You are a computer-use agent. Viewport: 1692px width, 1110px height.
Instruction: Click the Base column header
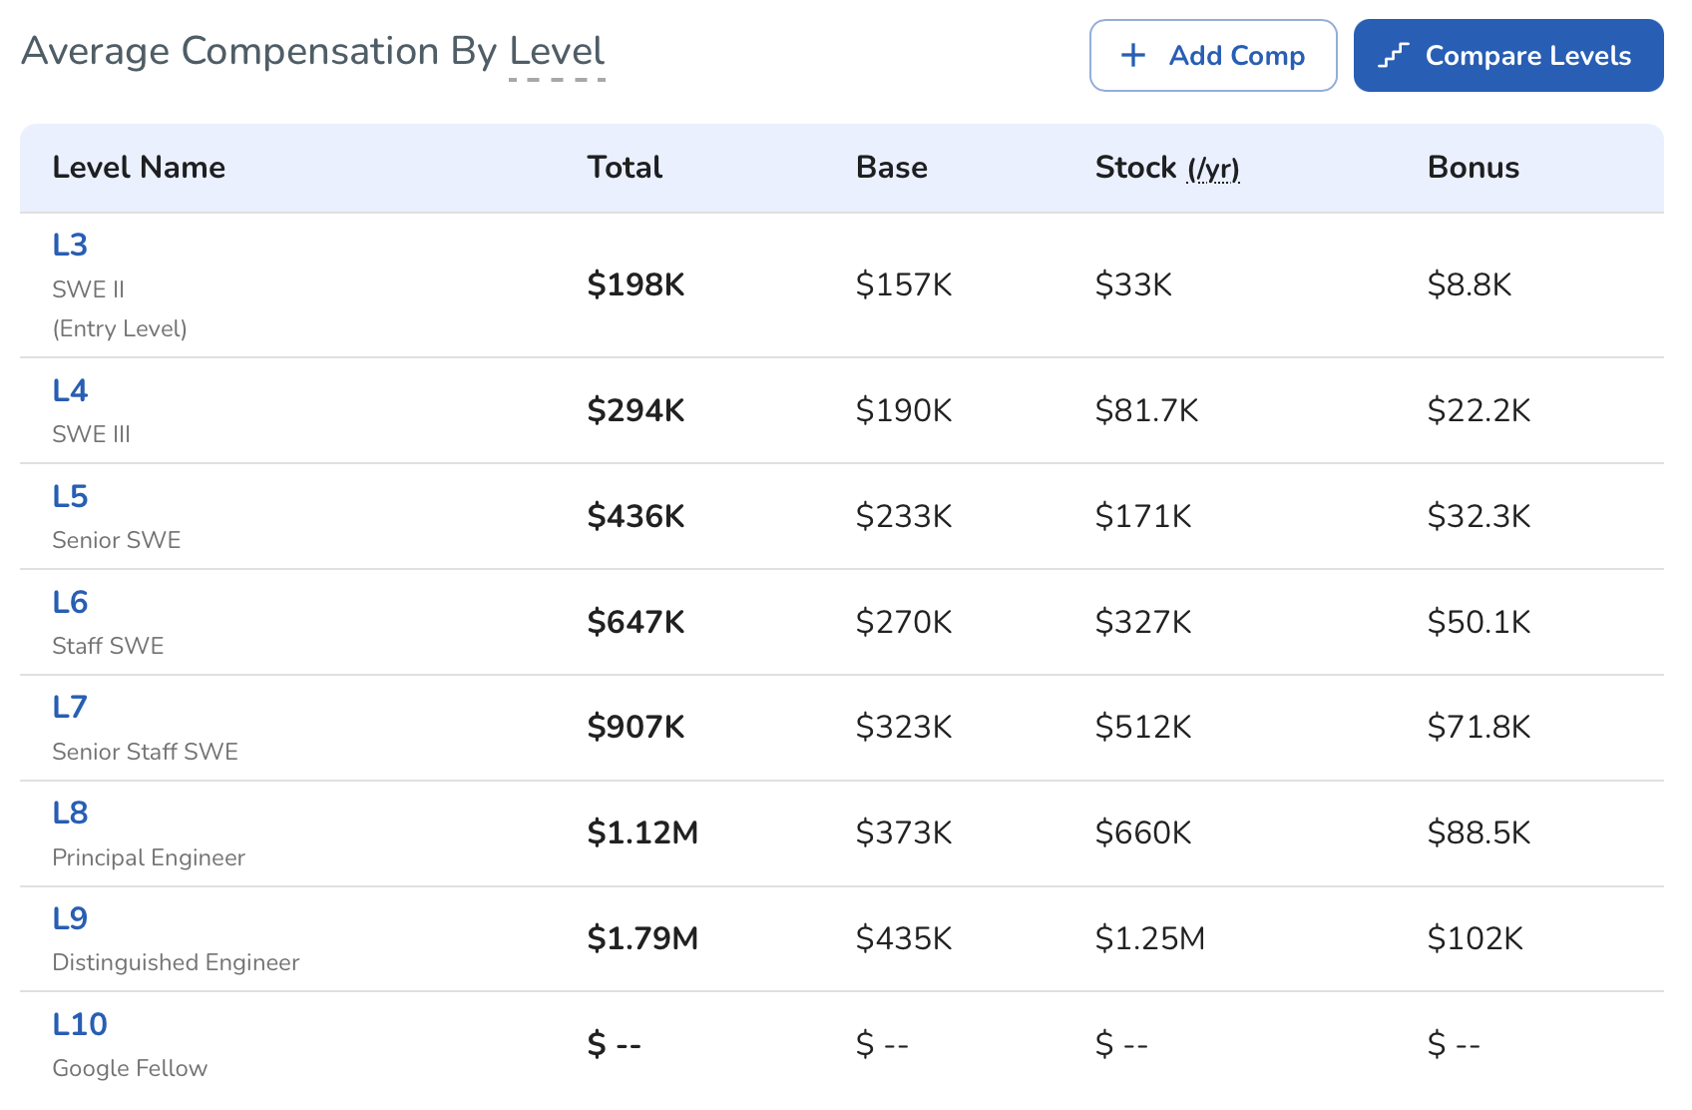[892, 168]
